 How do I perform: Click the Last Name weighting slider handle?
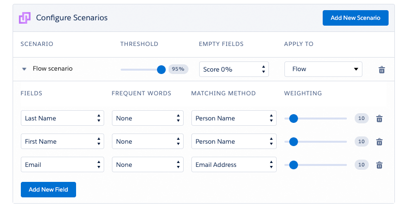[x=294, y=119]
